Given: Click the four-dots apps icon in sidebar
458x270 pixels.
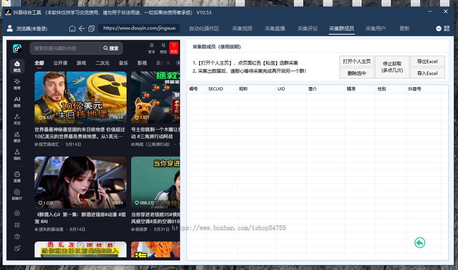Looking at the screenshot, I should 17,225.
